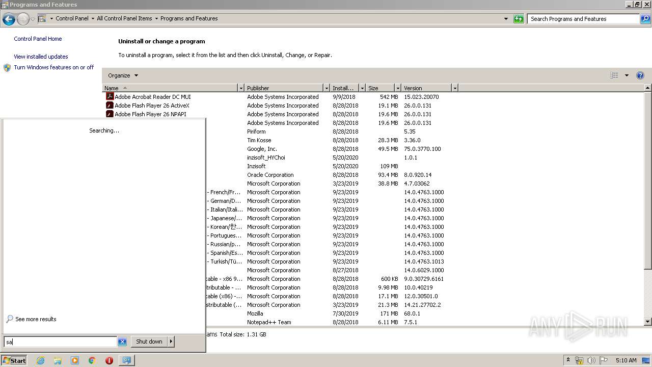Sort by Installed On column header
Image resolution: width=652 pixels, height=367 pixels.
[x=344, y=88]
